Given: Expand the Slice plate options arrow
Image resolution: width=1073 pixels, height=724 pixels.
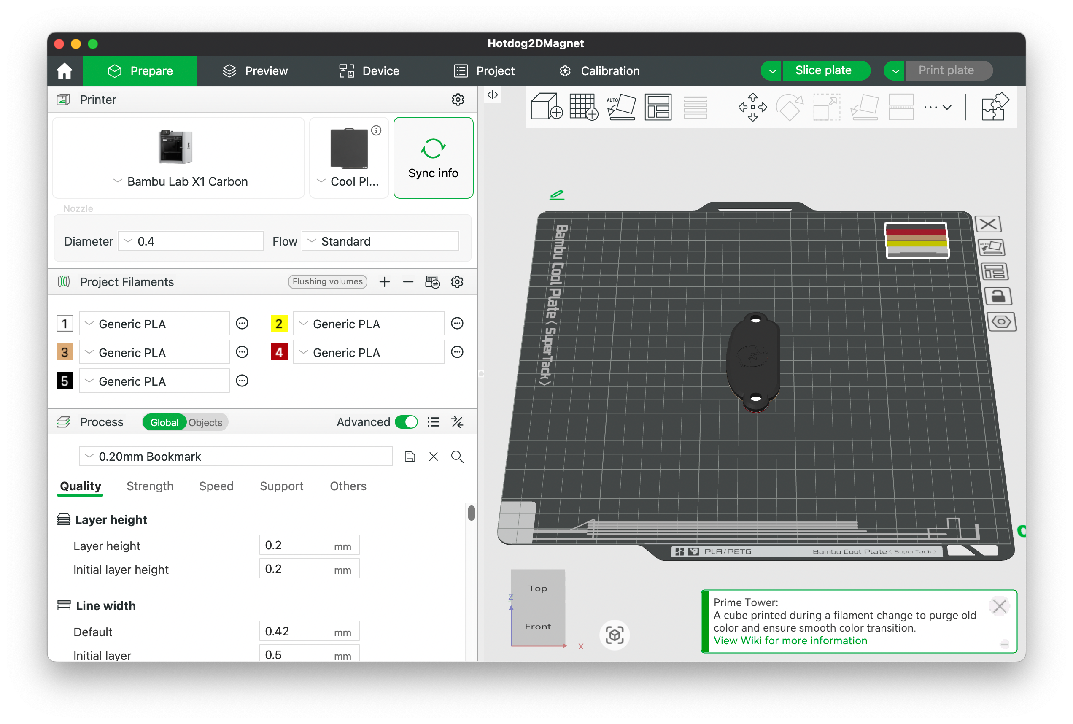Looking at the screenshot, I should (771, 70).
